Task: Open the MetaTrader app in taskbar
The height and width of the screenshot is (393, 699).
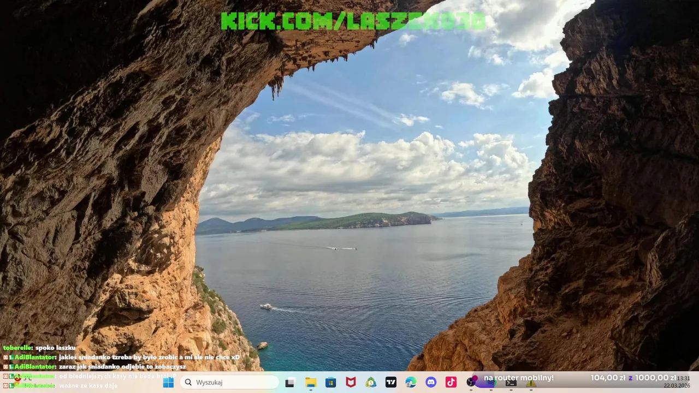Action: 371,383
